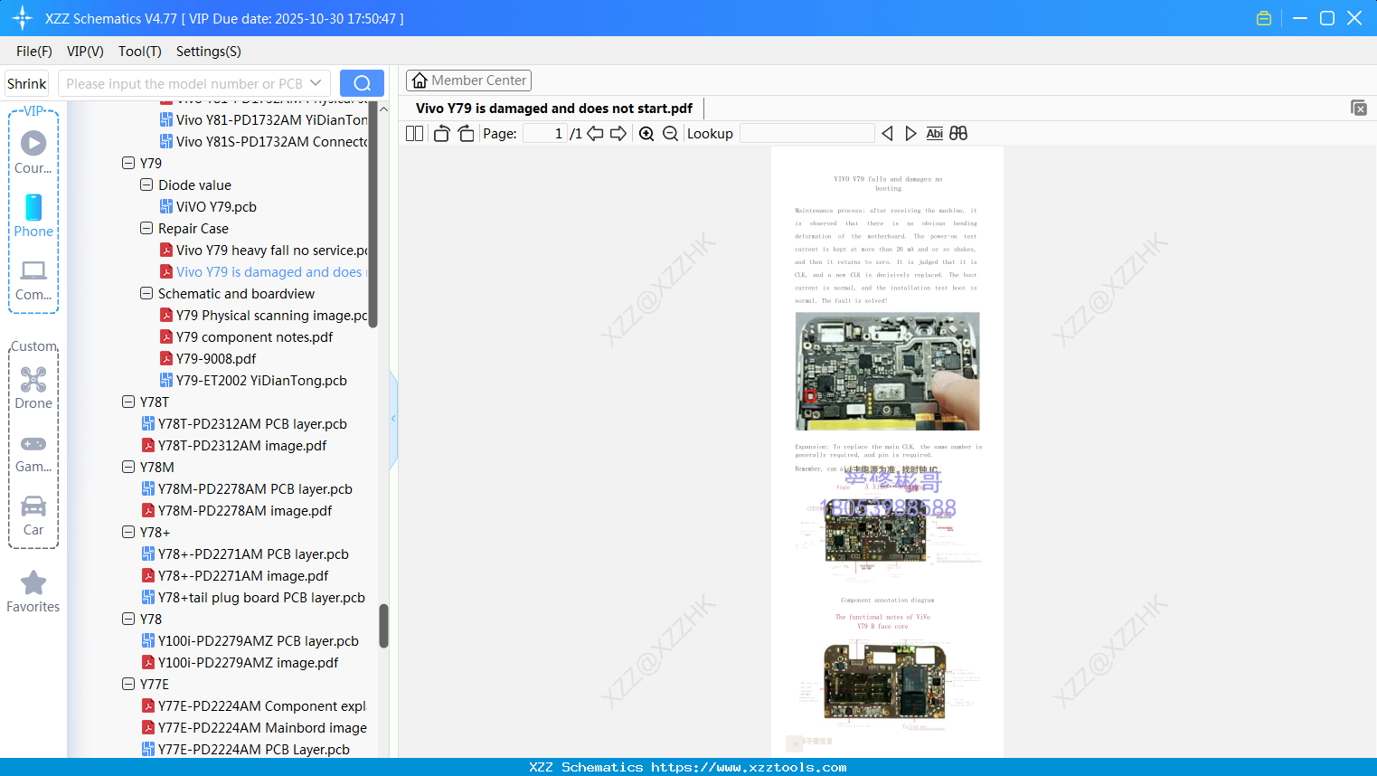
Task: Select the Phone category icon
Action: pyautogui.click(x=33, y=215)
